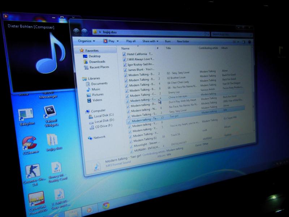Click the China in her eyes title
289x217 pixels.
pos(178,97)
